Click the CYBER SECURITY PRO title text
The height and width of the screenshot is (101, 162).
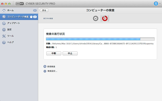(x=40, y=4)
